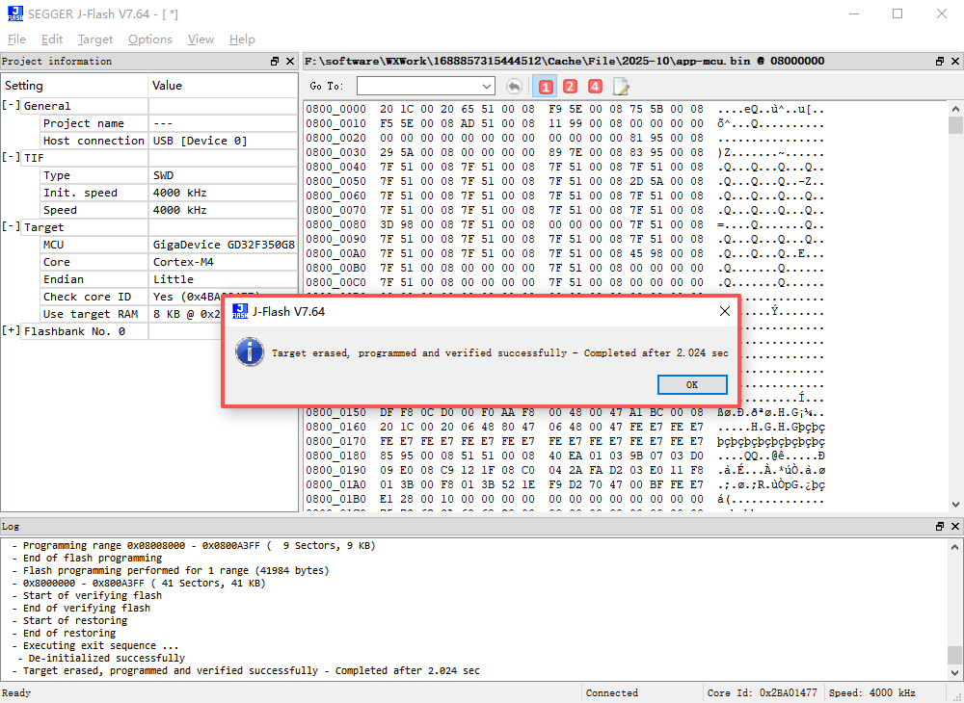Collapse the Target settings group

11,226
